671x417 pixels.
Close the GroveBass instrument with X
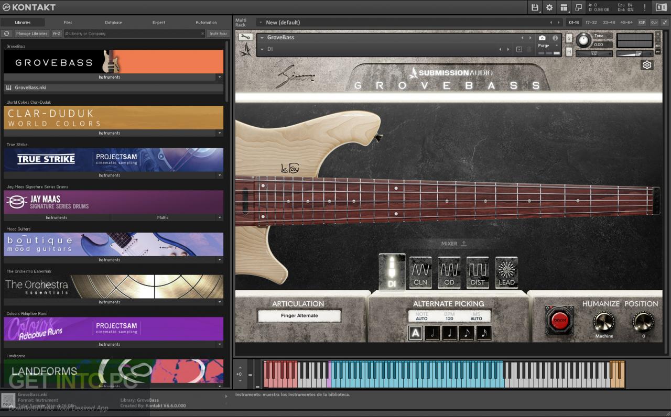tap(658, 35)
